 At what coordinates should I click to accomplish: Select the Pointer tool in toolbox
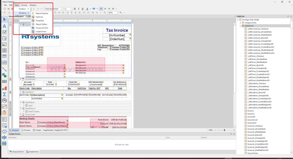coord(5,20)
